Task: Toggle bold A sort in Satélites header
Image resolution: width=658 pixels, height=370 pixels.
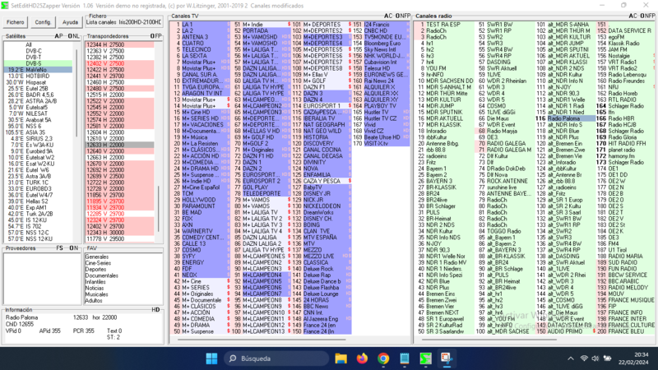Action: (x=57, y=36)
